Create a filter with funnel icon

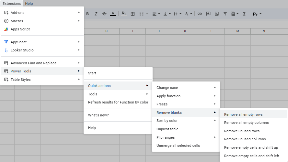coord(225,14)
